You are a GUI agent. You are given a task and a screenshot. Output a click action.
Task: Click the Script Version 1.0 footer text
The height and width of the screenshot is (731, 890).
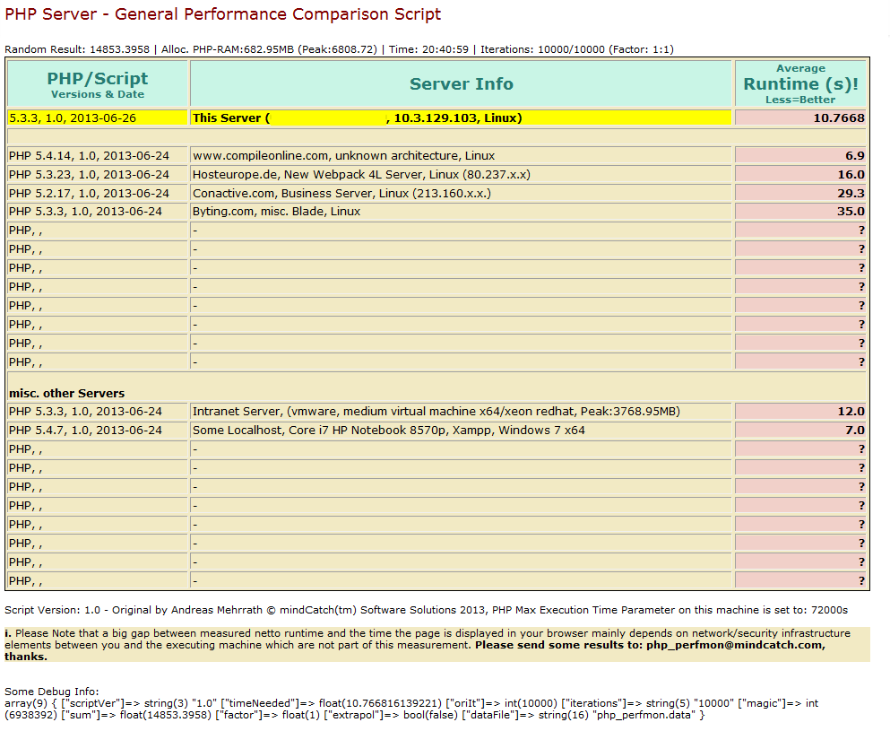pyautogui.click(x=269, y=609)
